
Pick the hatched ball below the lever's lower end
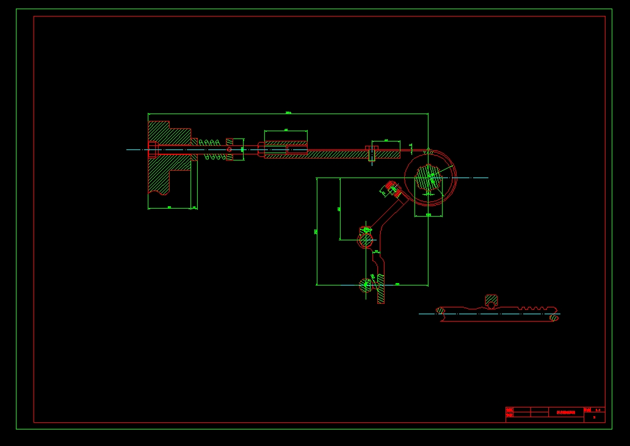click(365, 284)
